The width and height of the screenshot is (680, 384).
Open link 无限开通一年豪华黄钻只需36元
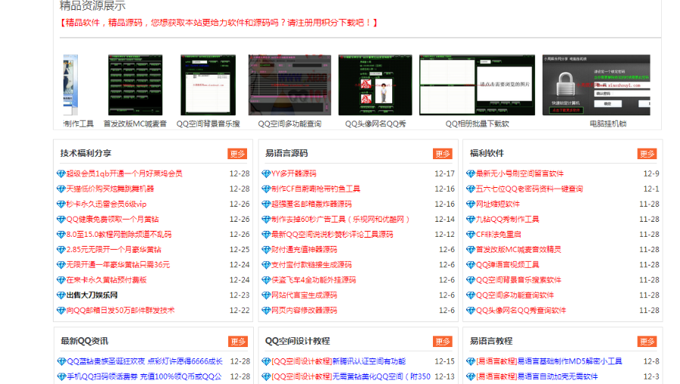pyautogui.click(x=118, y=265)
